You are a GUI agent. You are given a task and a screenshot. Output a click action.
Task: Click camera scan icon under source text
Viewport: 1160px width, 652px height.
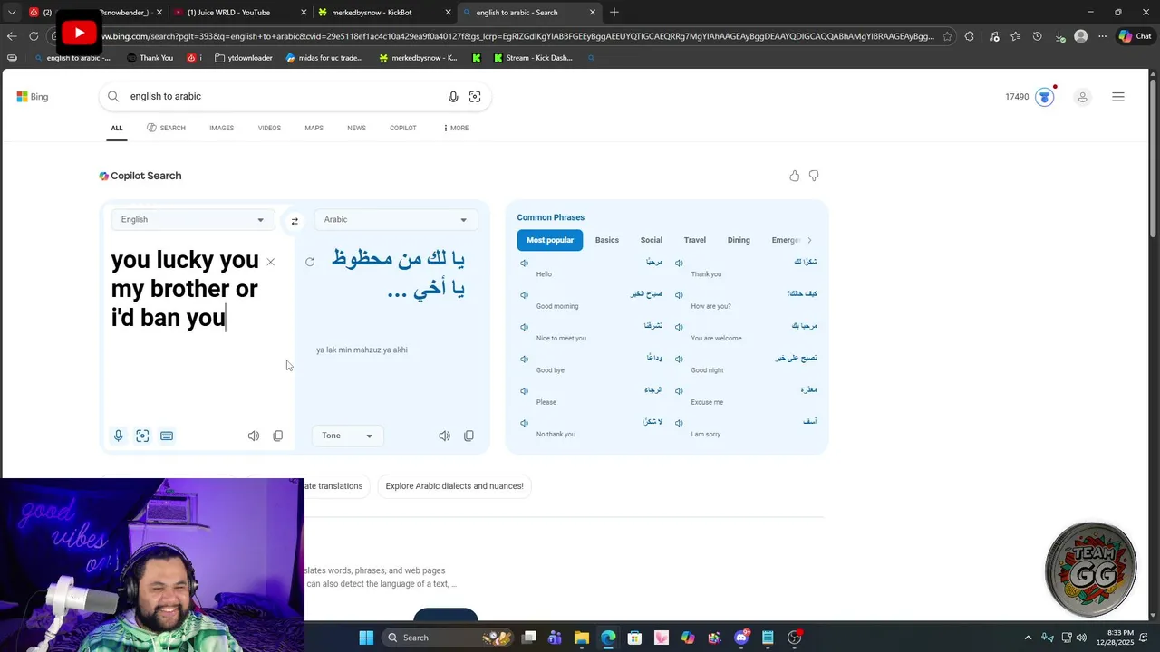142,436
